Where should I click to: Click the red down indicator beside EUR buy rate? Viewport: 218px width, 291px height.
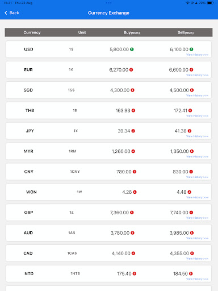pyautogui.click(x=131, y=70)
